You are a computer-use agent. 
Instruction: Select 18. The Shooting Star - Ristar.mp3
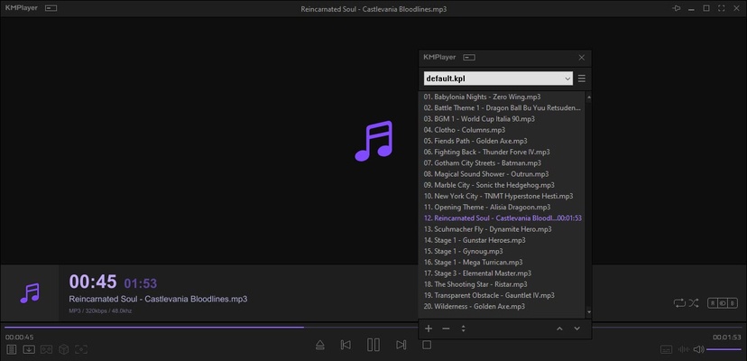coord(503,284)
